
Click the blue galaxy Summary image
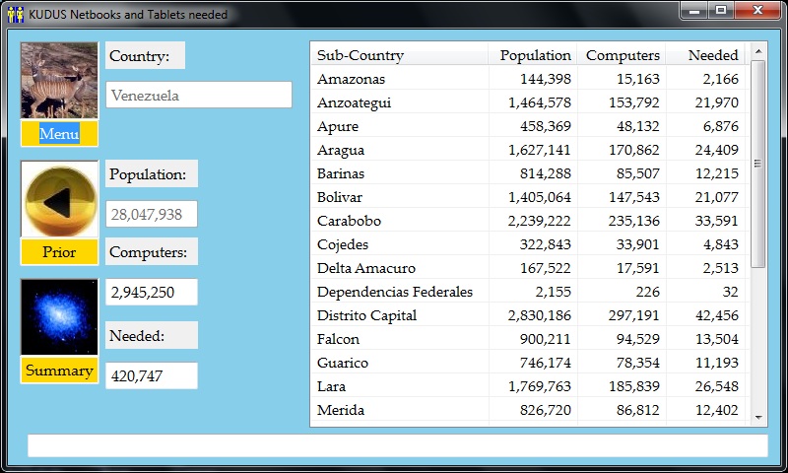pos(59,317)
